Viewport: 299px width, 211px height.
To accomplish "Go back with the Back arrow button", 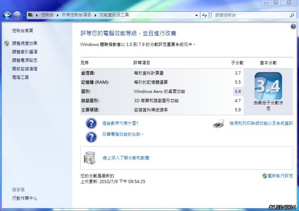I will pyautogui.click(x=7, y=15).
